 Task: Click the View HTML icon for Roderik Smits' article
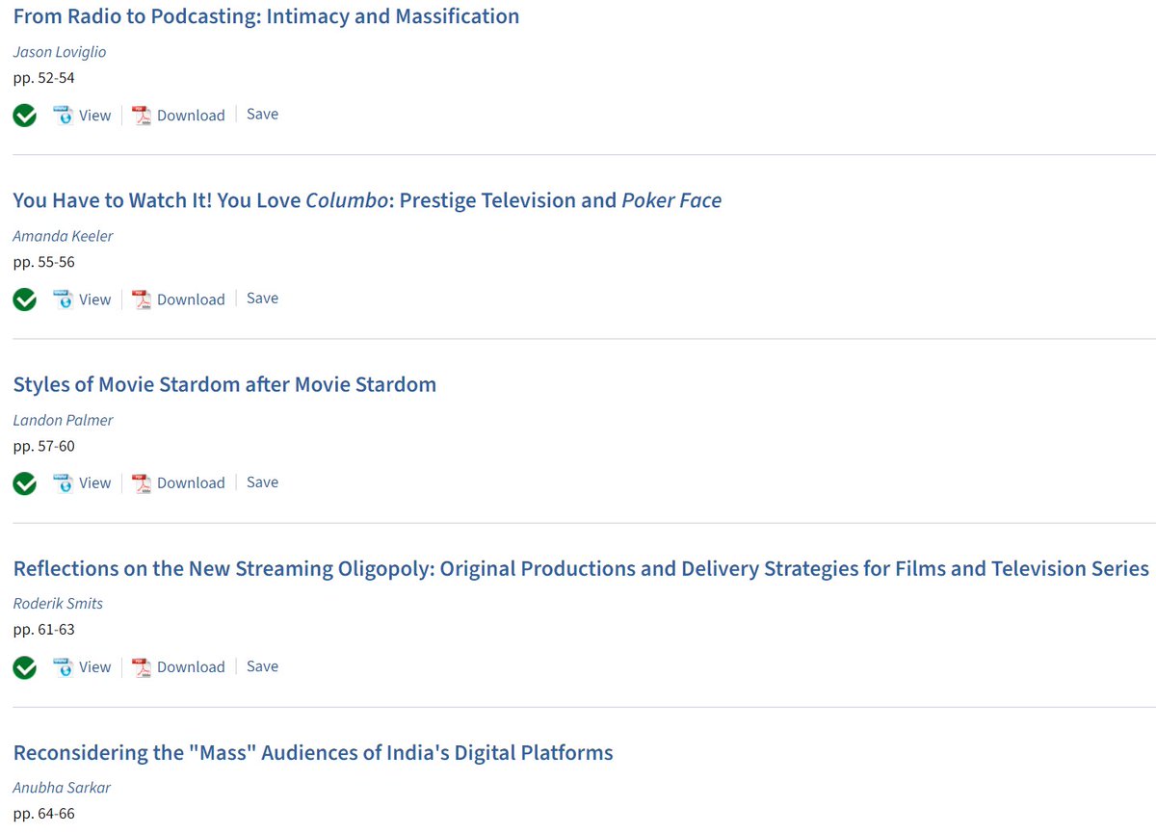click(64, 666)
